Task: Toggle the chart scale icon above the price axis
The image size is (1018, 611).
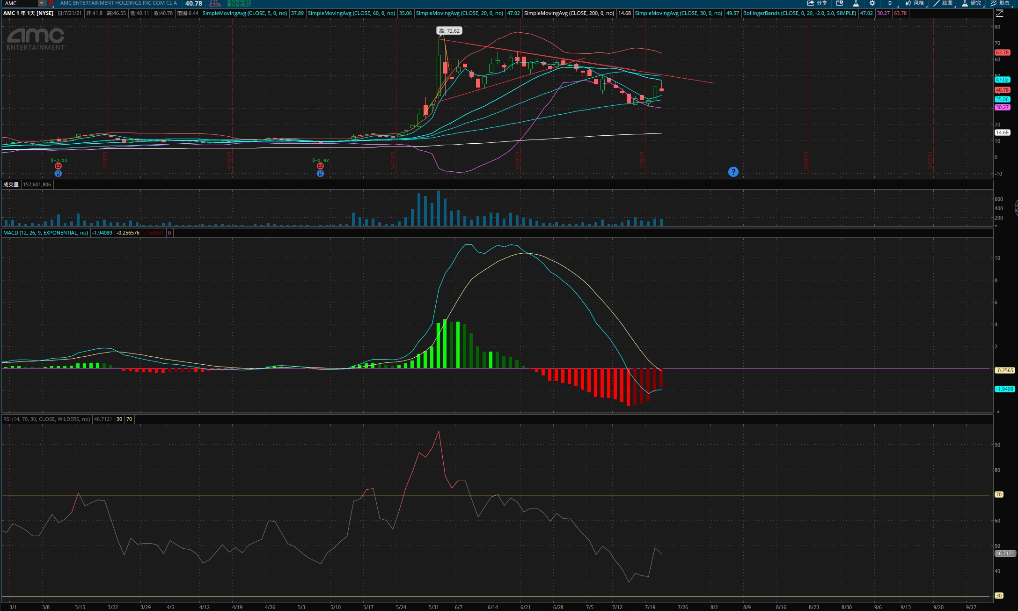Action: [x=999, y=13]
